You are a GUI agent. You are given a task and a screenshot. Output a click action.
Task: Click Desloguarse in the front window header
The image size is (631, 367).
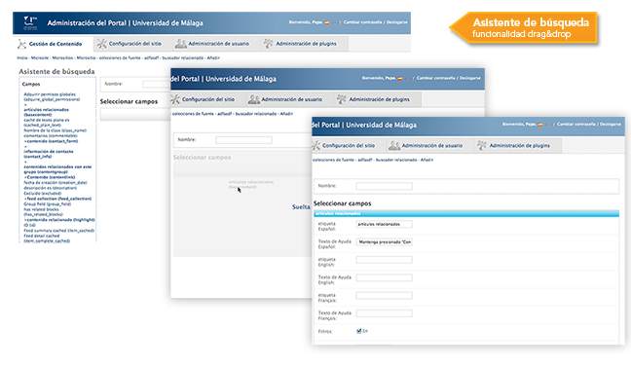click(611, 125)
